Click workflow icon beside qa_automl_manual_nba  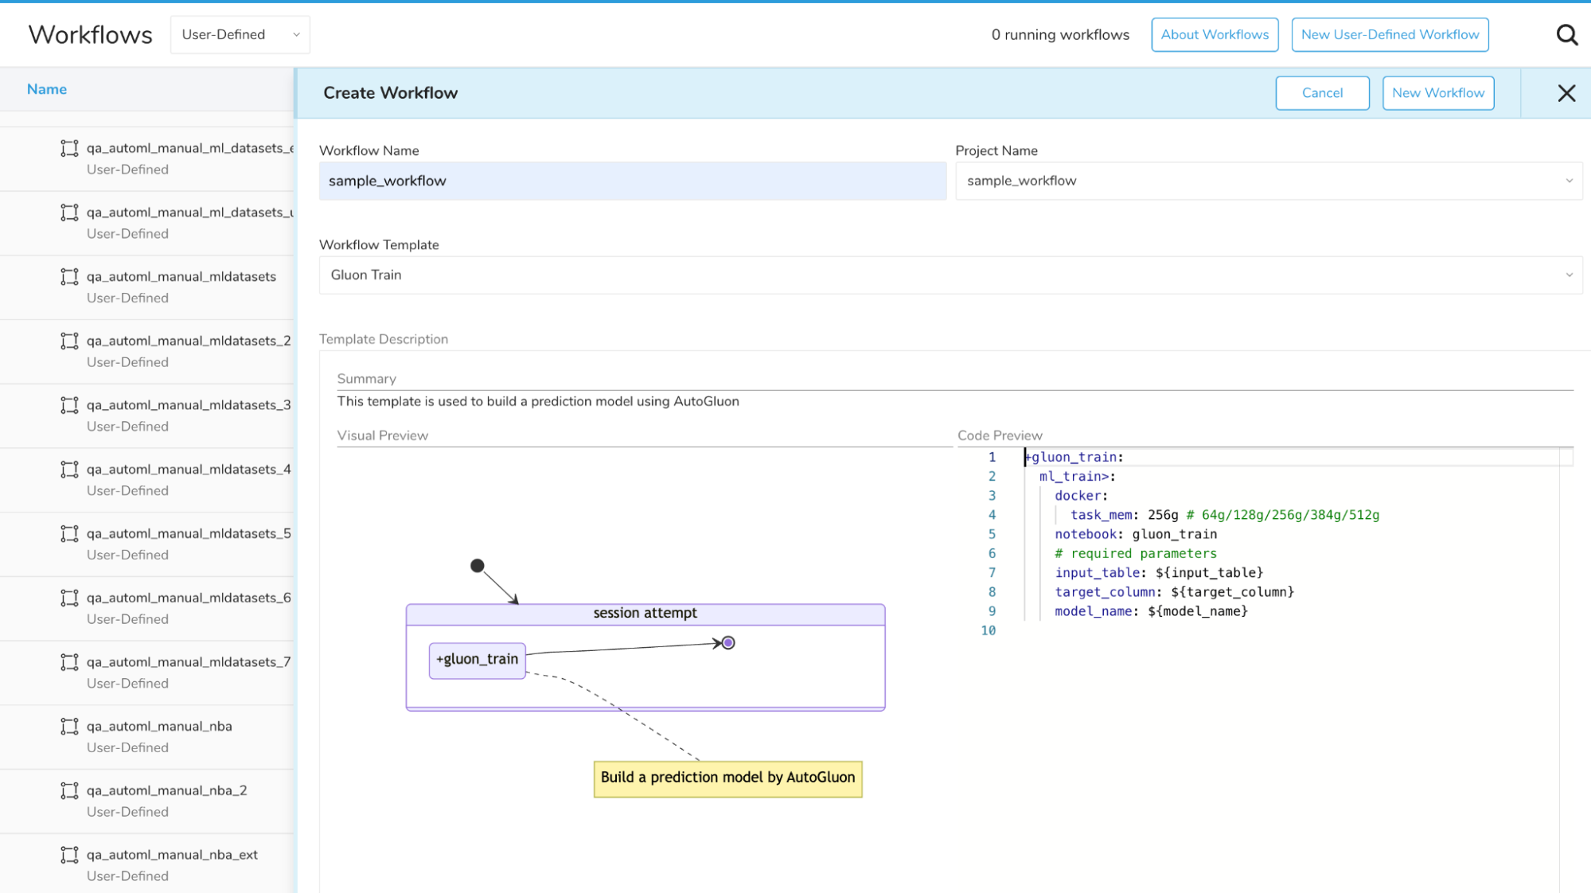click(70, 726)
